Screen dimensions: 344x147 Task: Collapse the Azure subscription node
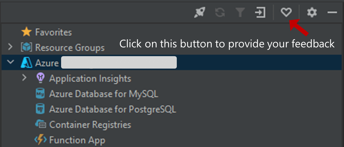pos(10,63)
